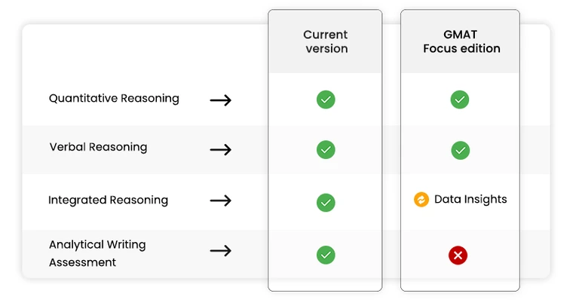Viewport: 573px width, 303px height.
Task: Click the Analytical Writing Assessment label
Action: point(97,253)
